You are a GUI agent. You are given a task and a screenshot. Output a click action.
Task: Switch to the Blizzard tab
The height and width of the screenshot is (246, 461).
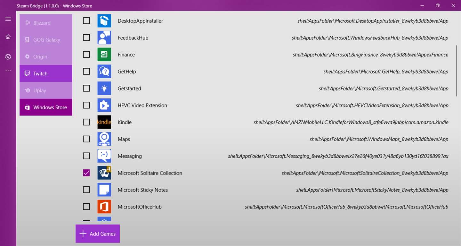coord(46,23)
